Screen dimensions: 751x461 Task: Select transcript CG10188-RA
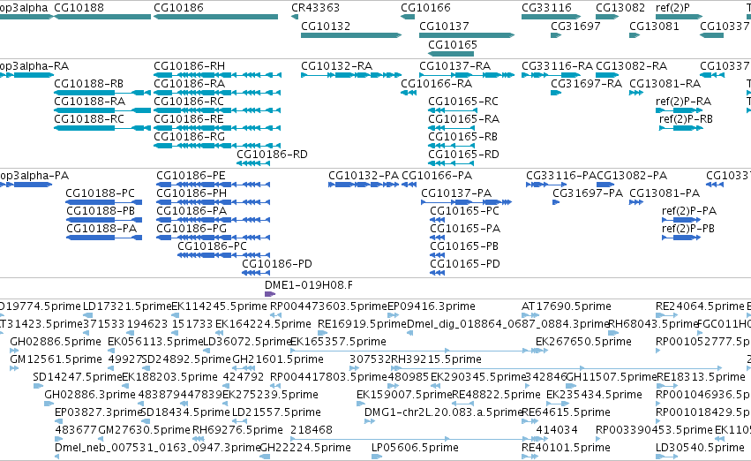coord(89,101)
